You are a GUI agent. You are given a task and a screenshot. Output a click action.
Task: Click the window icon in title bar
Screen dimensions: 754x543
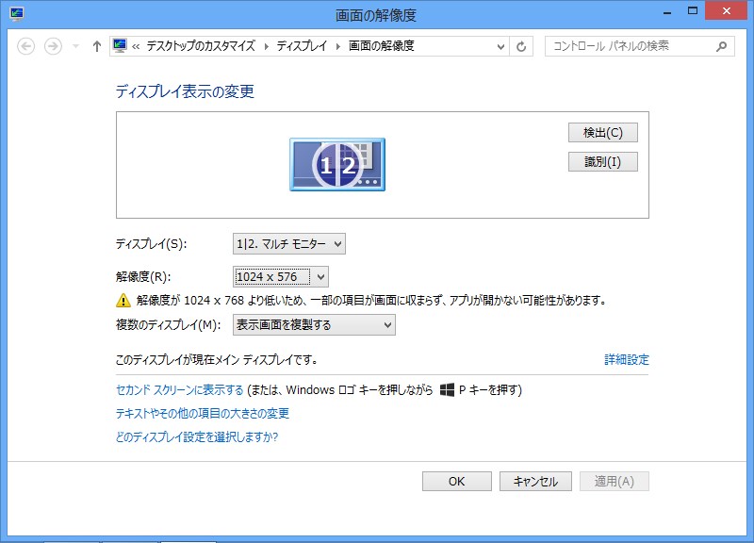pos(17,14)
